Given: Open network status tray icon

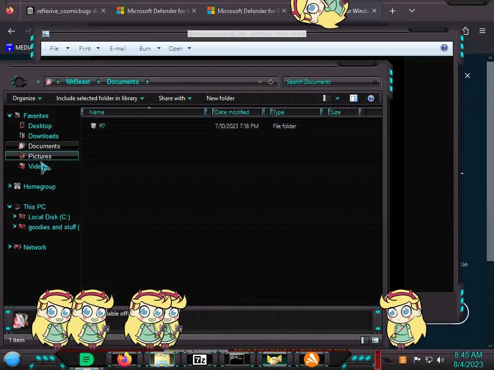Looking at the screenshot, I should (429, 359).
